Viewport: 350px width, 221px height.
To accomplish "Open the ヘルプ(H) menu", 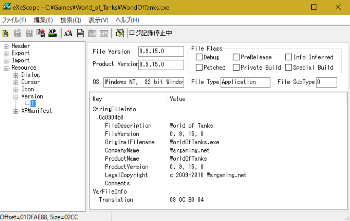I will pos(127,20).
